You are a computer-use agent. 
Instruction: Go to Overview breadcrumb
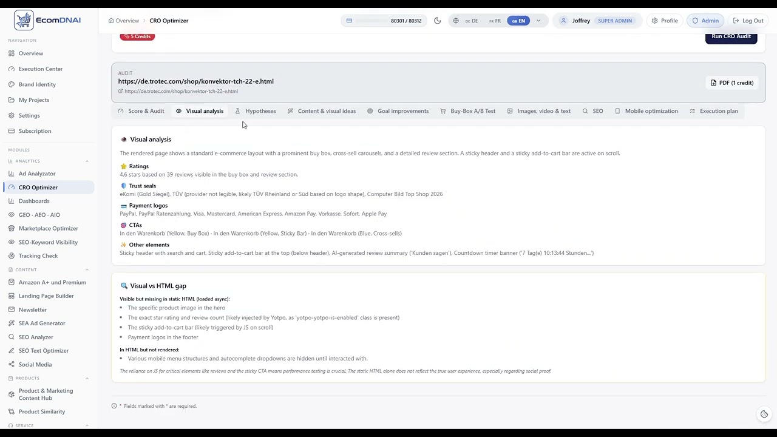click(124, 21)
